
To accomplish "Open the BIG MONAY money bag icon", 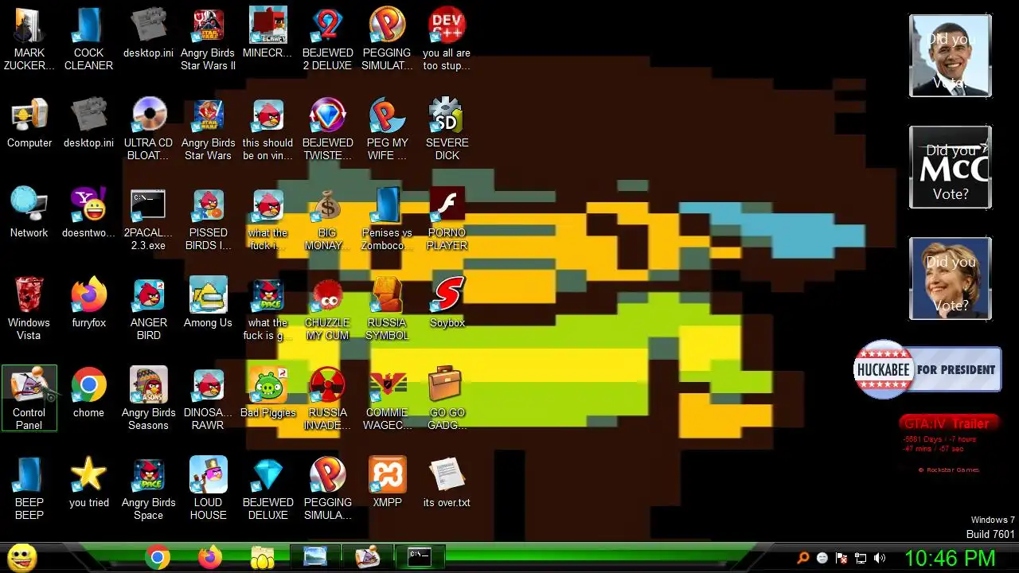I will click(327, 218).
